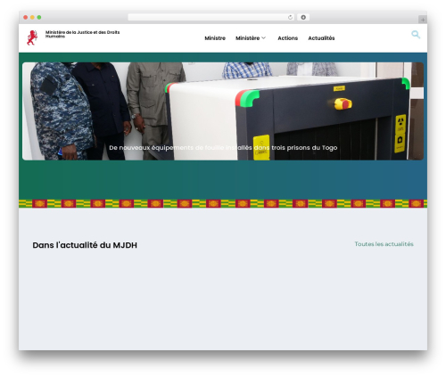The image size is (446, 377).
Task: Open the prison equipment article headline
Action: 223,148
